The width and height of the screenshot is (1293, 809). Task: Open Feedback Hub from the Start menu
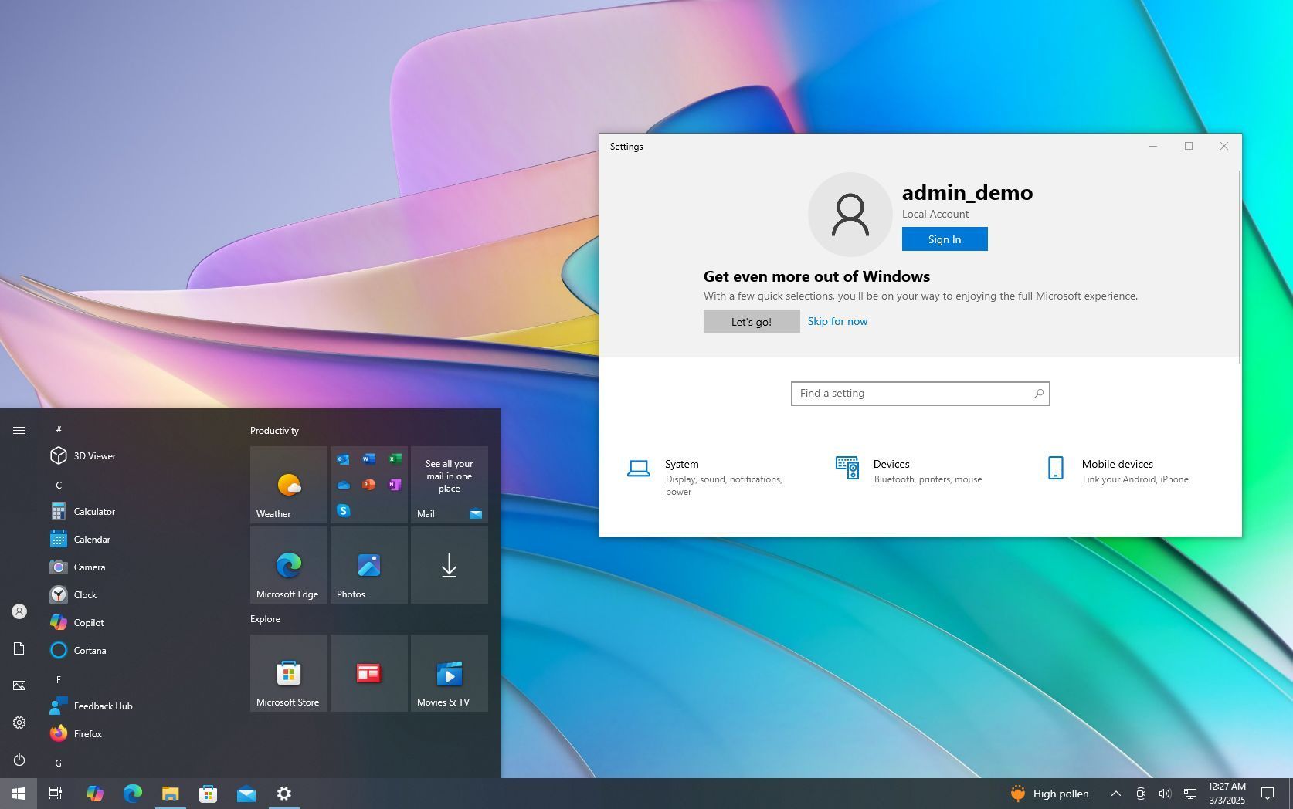click(102, 706)
